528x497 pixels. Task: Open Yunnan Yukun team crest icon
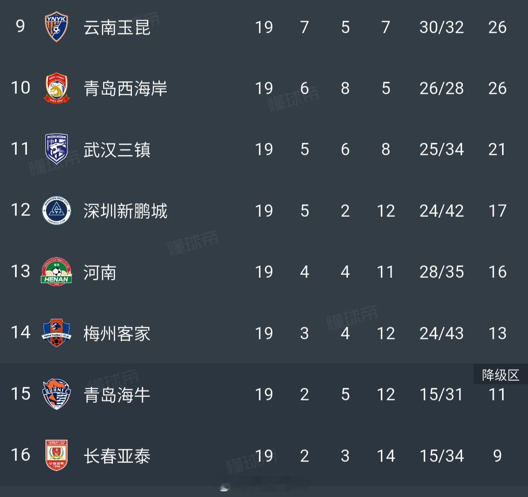tap(56, 26)
